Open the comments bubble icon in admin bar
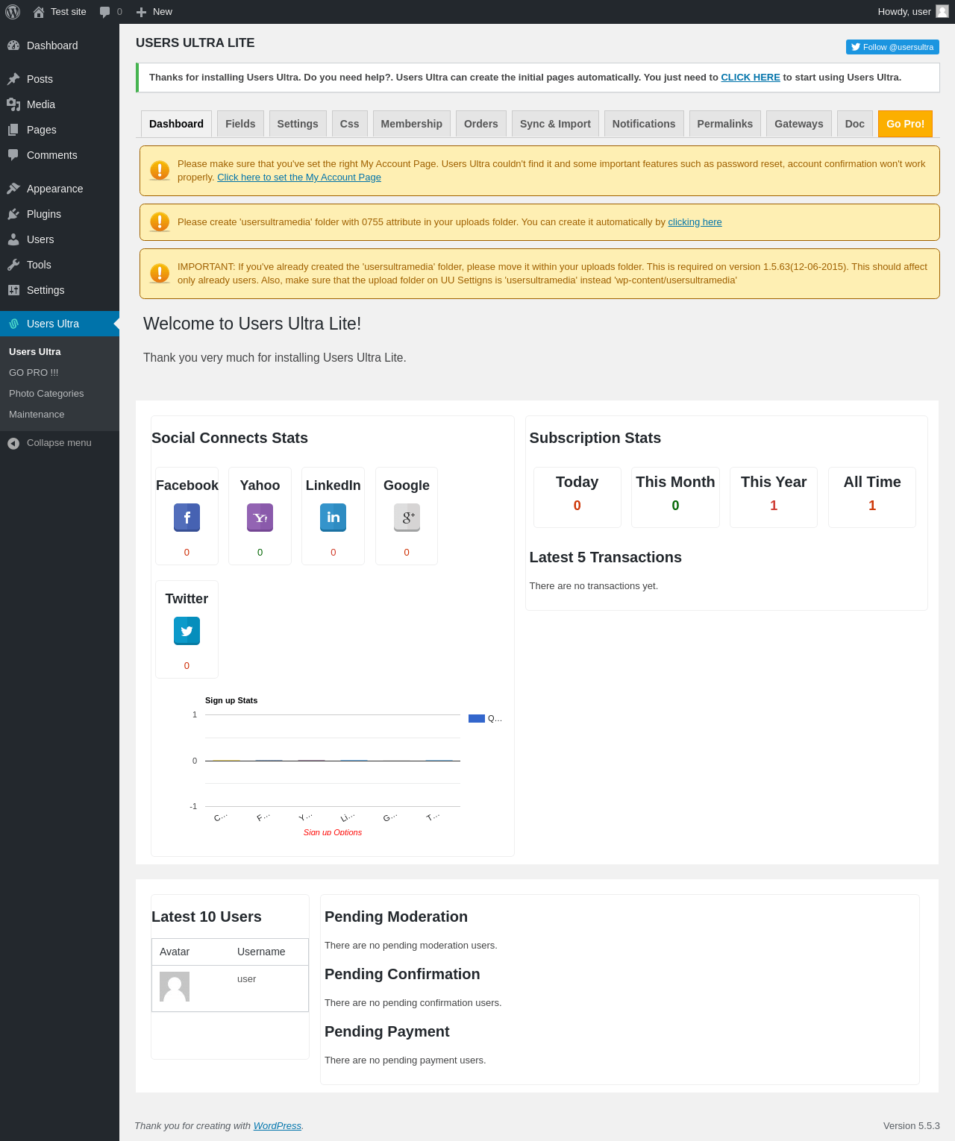The image size is (955, 1141). click(x=105, y=12)
